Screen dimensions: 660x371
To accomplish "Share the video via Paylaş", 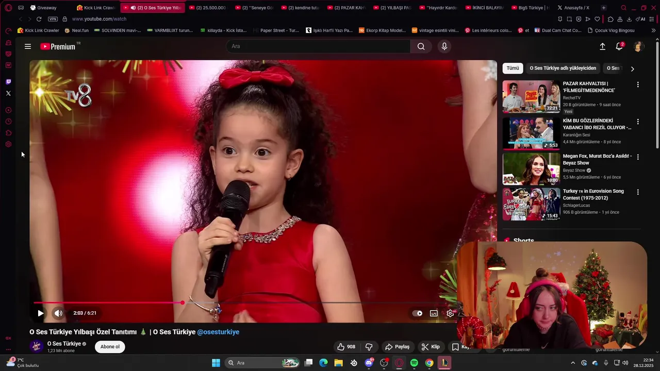I will coord(398,347).
